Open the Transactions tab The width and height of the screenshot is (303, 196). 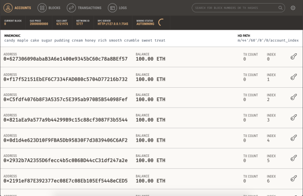pyautogui.click(x=84, y=8)
